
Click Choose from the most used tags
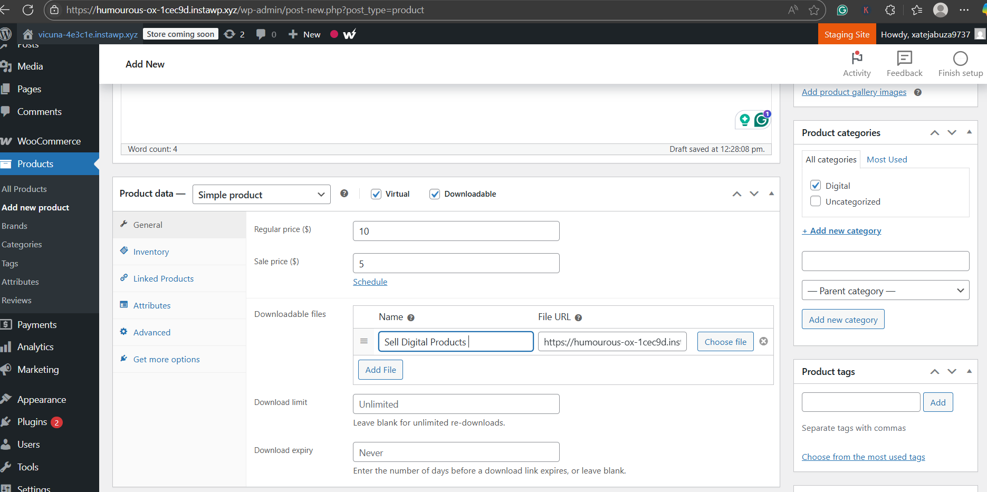tap(863, 457)
